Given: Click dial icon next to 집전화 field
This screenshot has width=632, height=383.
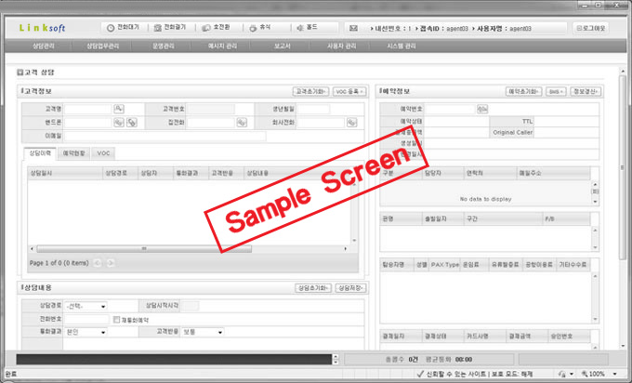Looking at the screenshot, I should 240,122.
